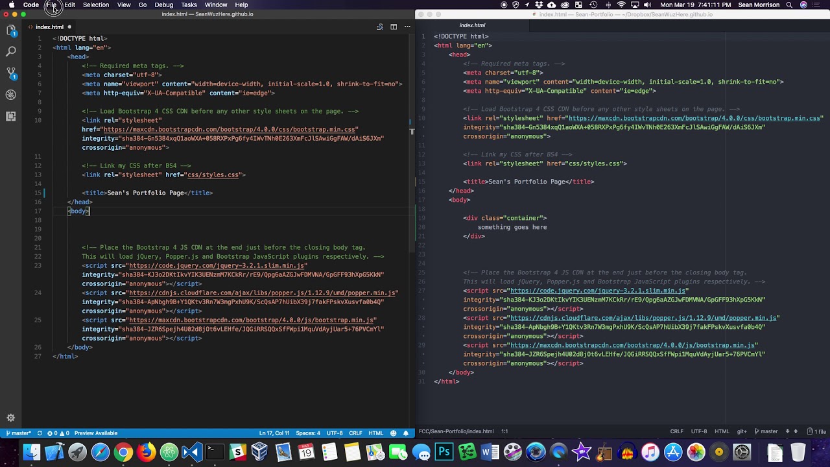Click Preview Available in status bar
This screenshot has width=830, height=467.
pyautogui.click(x=96, y=433)
